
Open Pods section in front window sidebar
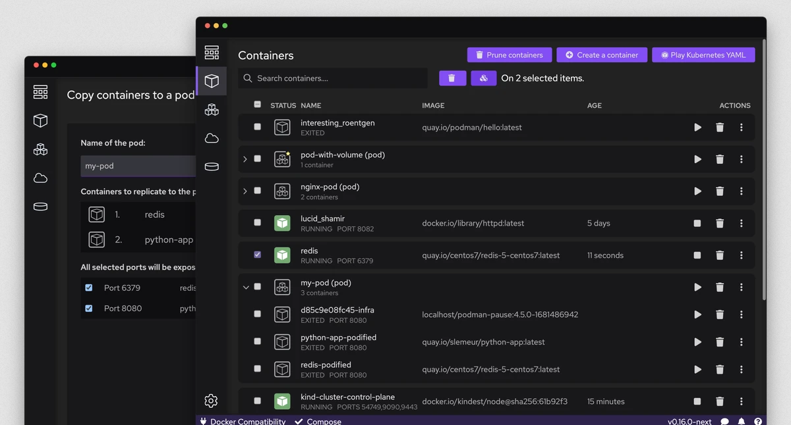pyautogui.click(x=212, y=109)
